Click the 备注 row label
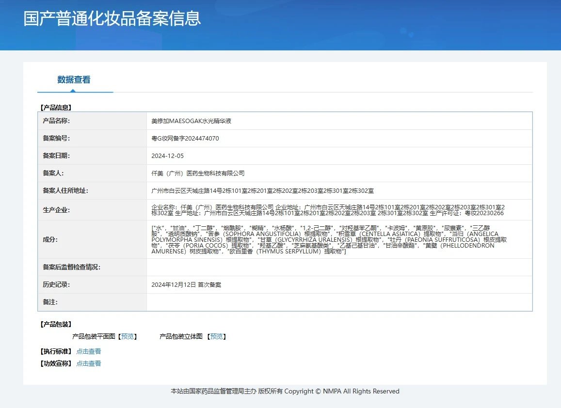Screen dimensions: 561x408 (x=50, y=302)
